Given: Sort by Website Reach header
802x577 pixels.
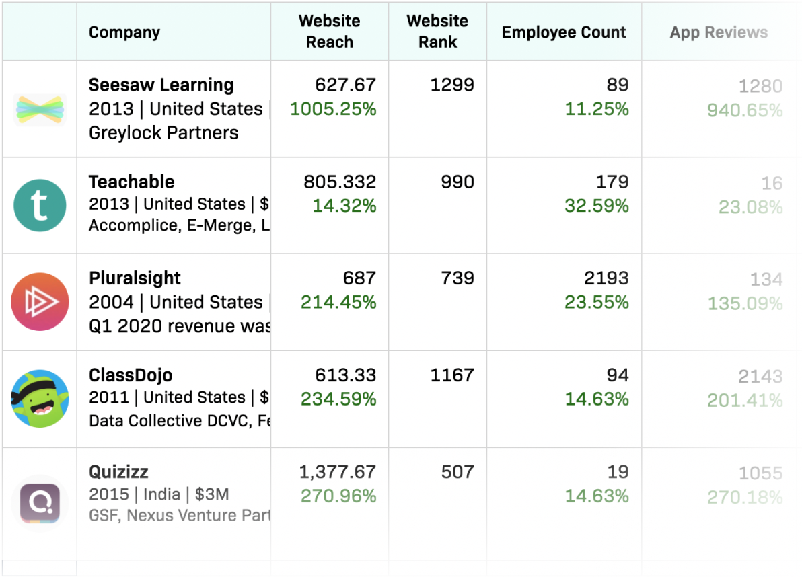Looking at the screenshot, I should 329,31.
